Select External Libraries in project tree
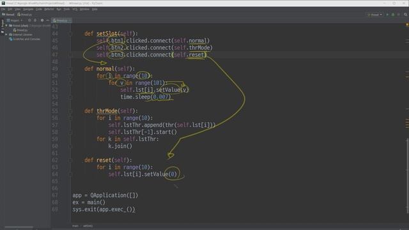409x230 pixels. [20, 34]
